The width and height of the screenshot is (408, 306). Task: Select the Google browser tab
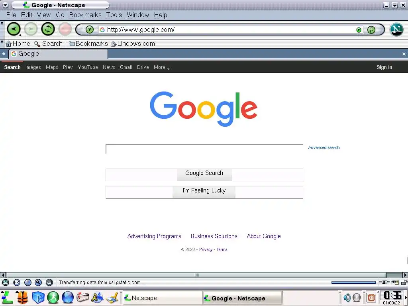pyautogui.click(x=58, y=54)
